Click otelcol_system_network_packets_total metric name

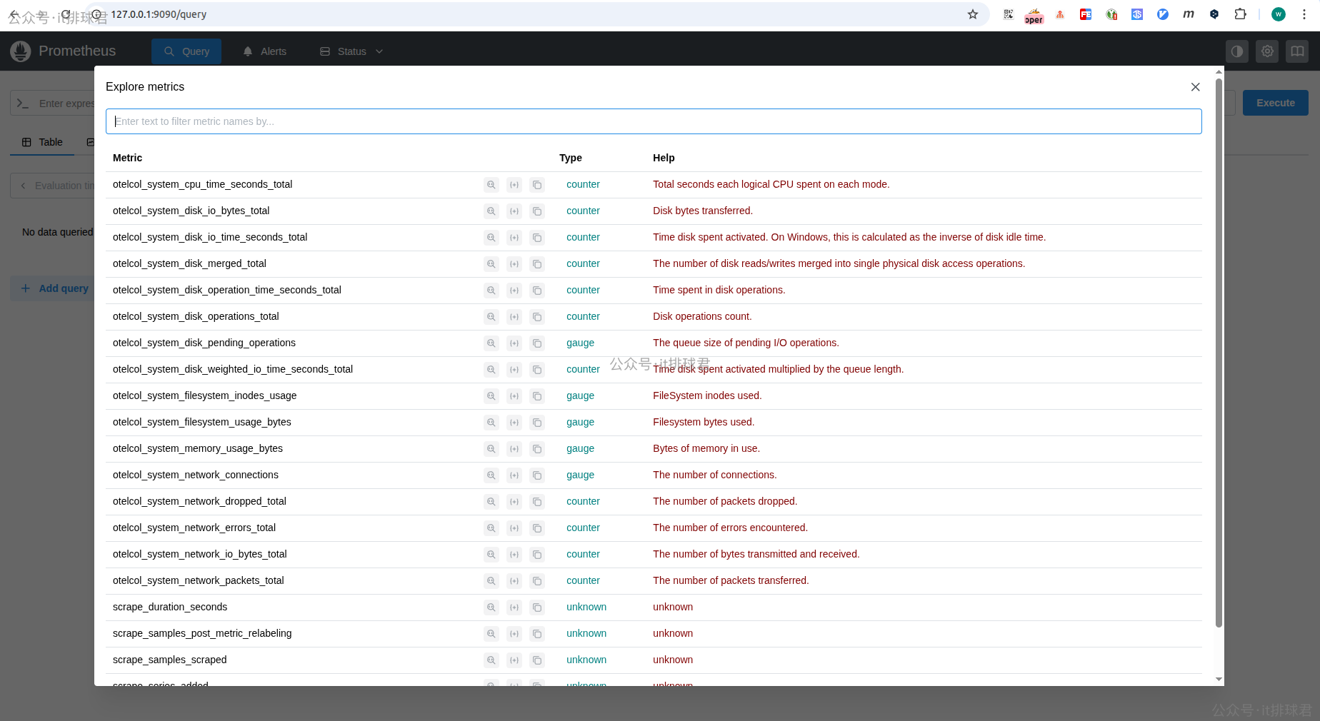(199, 580)
